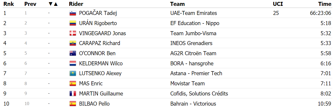Click the Kazakh flag beside LUTSENKO Alexey
This screenshot has height=108, width=334.
coord(73,73)
